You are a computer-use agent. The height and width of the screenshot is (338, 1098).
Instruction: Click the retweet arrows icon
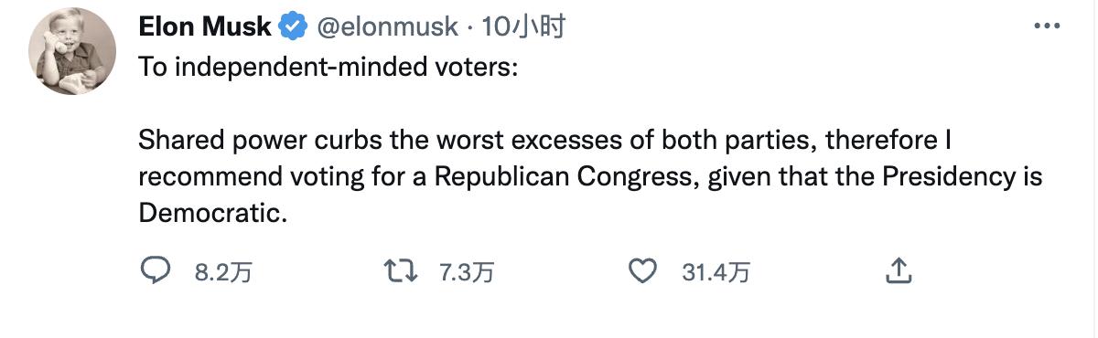[x=400, y=270]
